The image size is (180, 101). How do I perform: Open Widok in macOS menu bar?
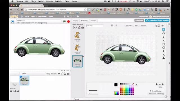coord(41,1)
